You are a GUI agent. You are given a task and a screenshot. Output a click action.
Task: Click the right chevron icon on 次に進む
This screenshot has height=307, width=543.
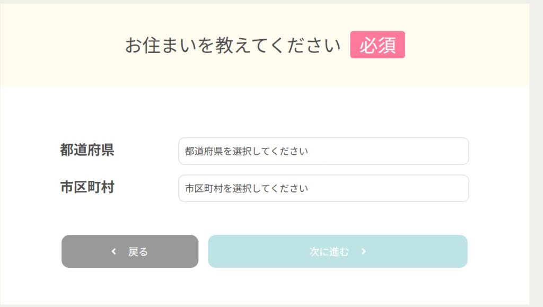tap(363, 252)
